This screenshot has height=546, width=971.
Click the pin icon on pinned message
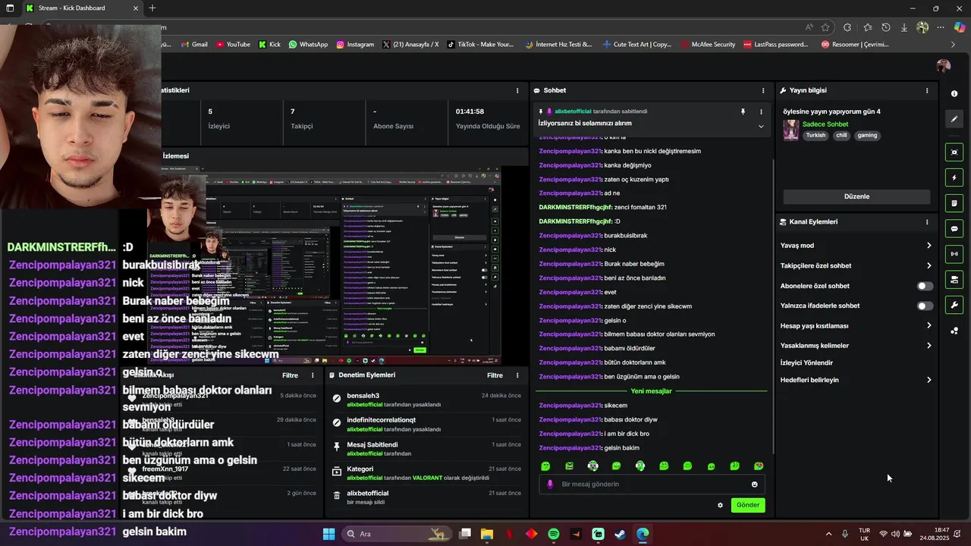tap(743, 111)
